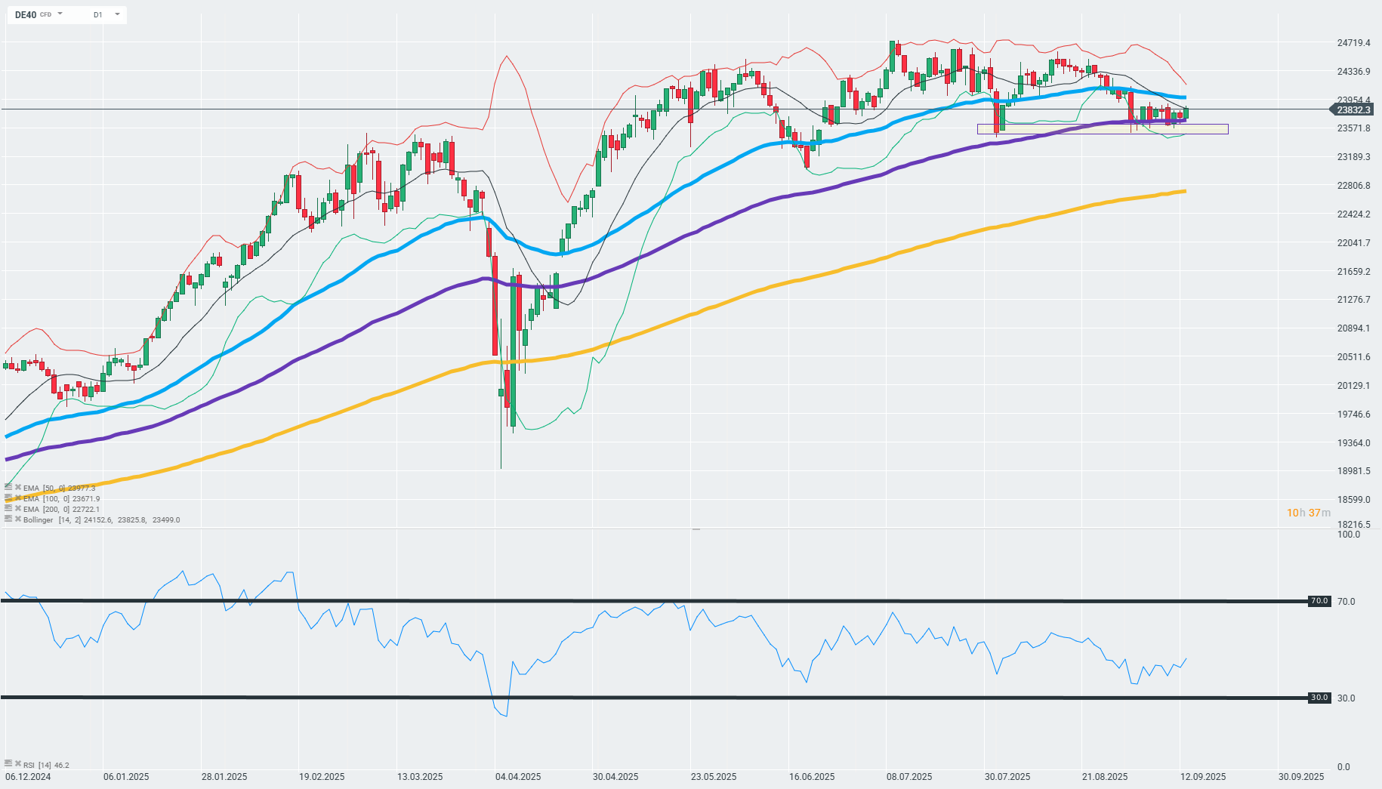Click the CFD label beside DE40
The width and height of the screenshot is (1382, 789).
(x=46, y=15)
